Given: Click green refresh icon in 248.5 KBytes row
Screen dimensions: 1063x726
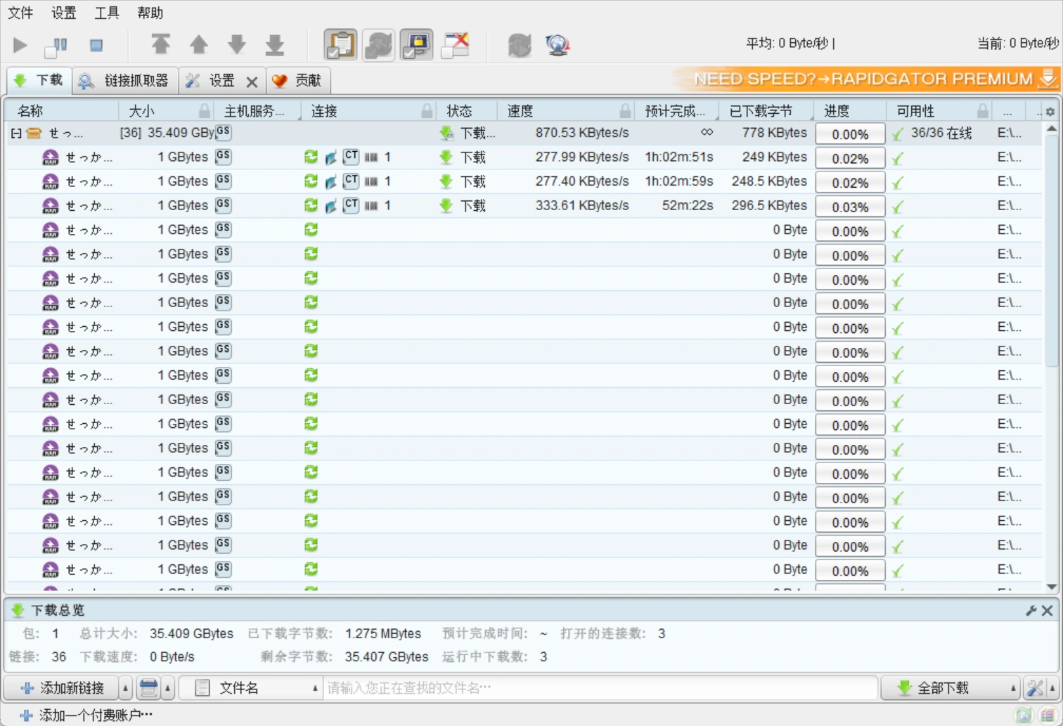Looking at the screenshot, I should tap(311, 181).
